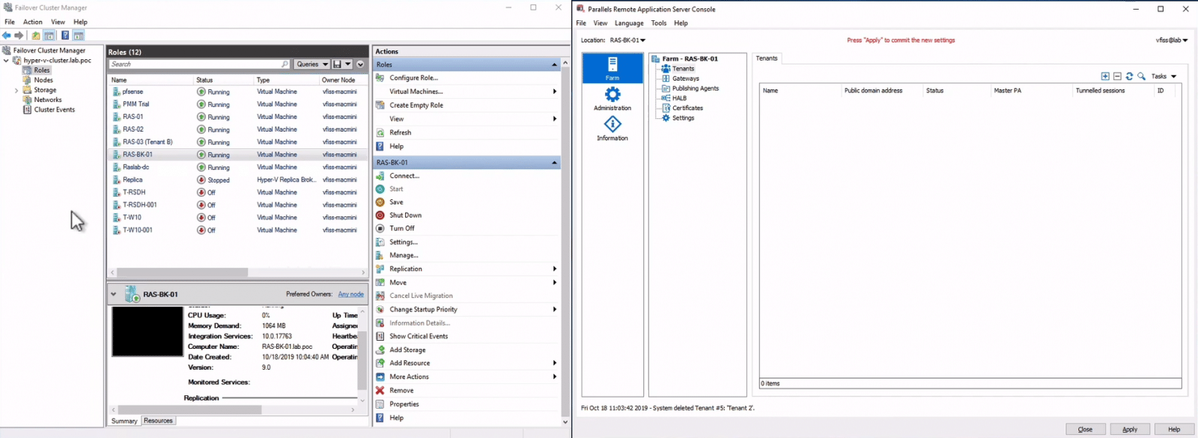Open the Location RAS-BK-01 dropdown
Image resolution: width=1198 pixels, height=438 pixels.
coord(627,40)
